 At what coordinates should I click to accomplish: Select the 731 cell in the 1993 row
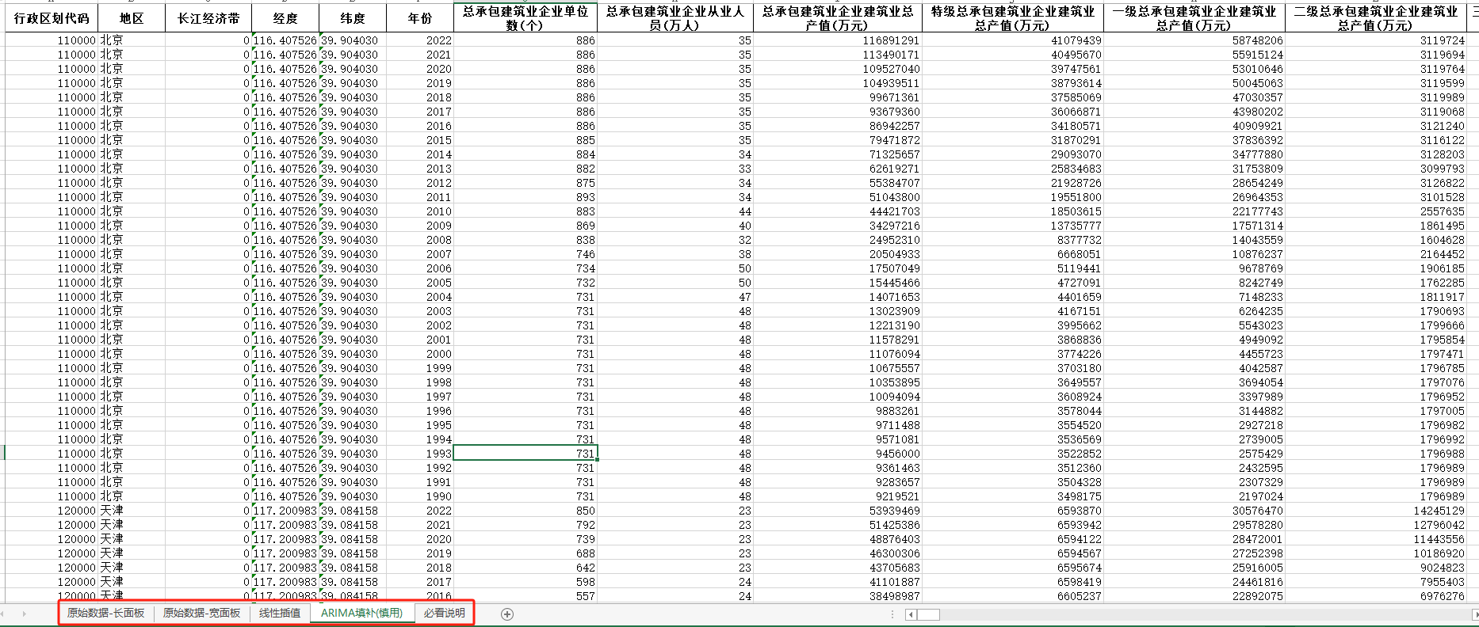click(525, 454)
